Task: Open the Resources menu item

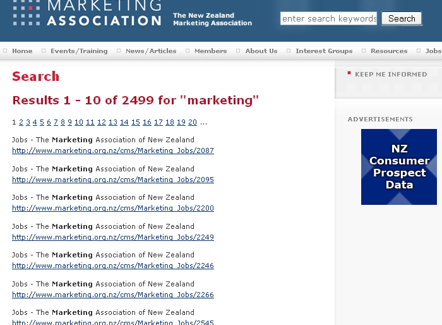Action: coord(389,51)
